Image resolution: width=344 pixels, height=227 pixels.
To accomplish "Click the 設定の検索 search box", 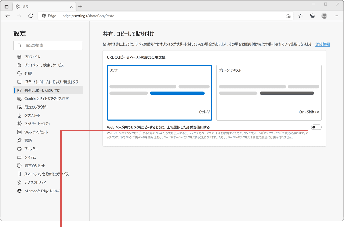I will (x=48, y=45).
